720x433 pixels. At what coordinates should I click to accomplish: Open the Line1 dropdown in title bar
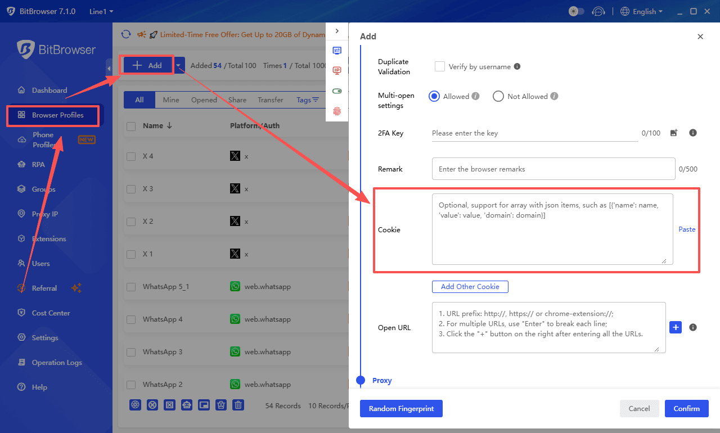(x=101, y=11)
